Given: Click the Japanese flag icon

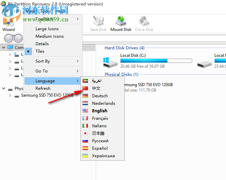Looking at the screenshot, I should tap(85, 133).
